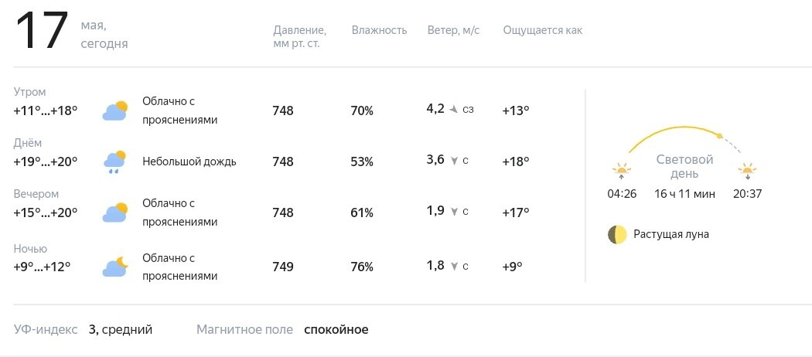Select the Небольшой дождь description text
Viewport: 812px width, 357px height.
point(189,161)
